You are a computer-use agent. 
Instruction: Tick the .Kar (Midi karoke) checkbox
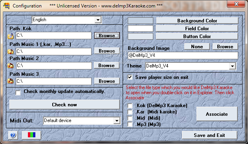130,112
